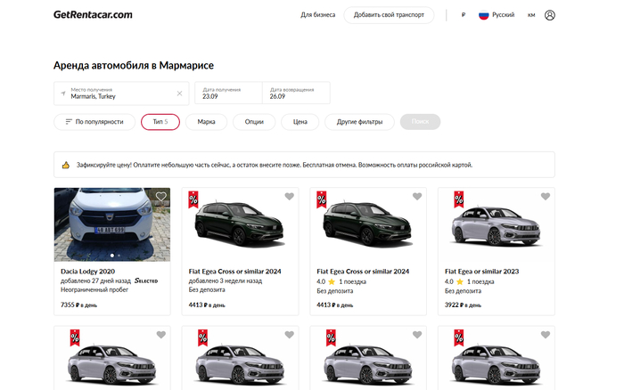Toggle favorite heart on Fiat Egea 2023
The height and width of the screenshot is (390, 624).
[x=545, y=197]
